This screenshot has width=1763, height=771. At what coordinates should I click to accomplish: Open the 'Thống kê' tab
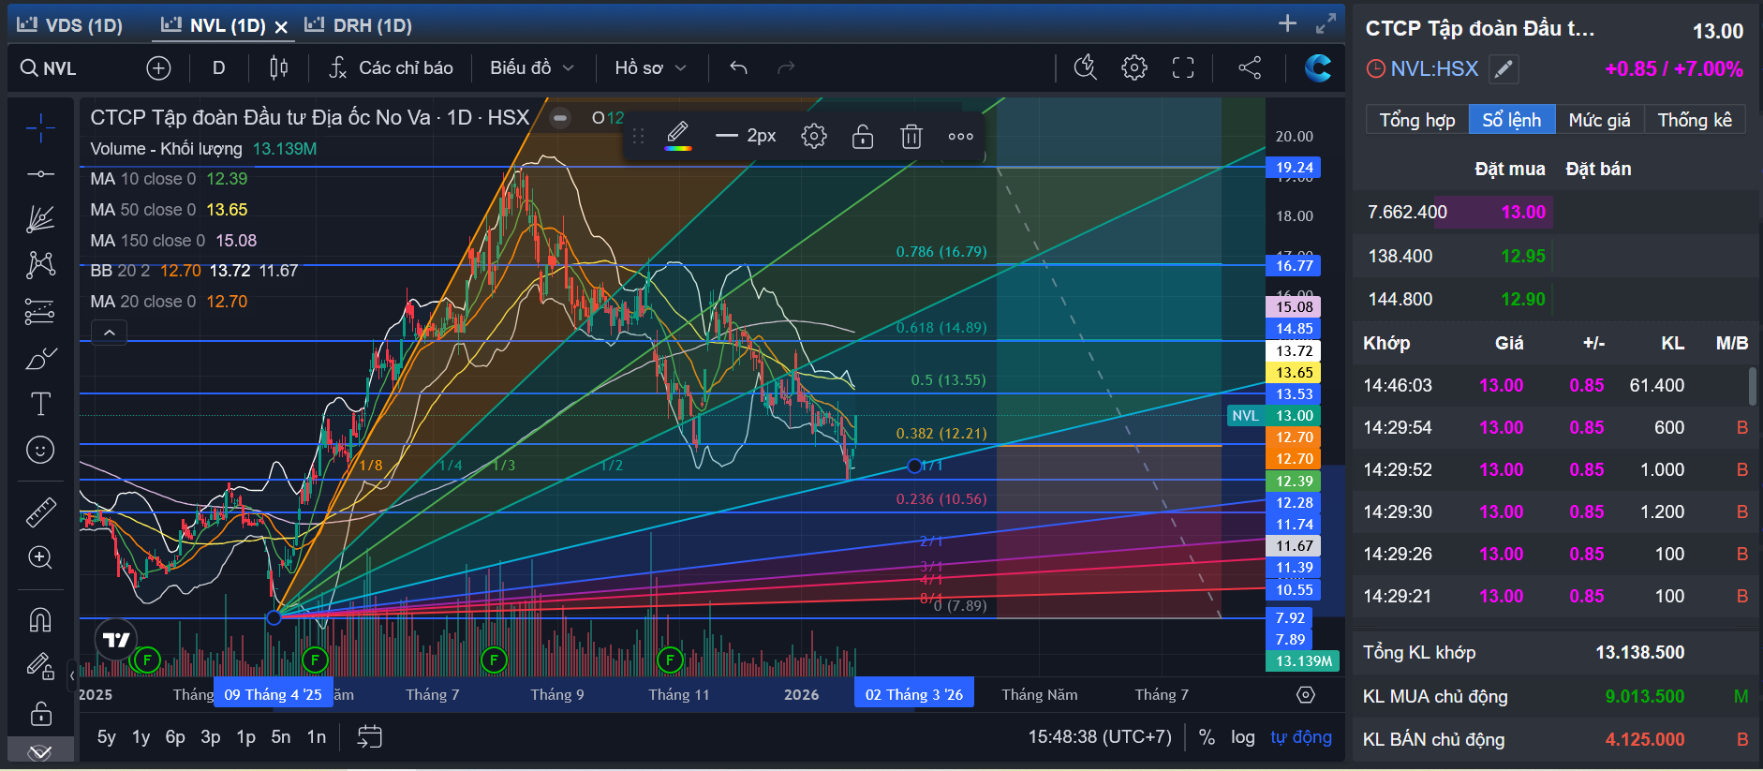(1695, 120)
